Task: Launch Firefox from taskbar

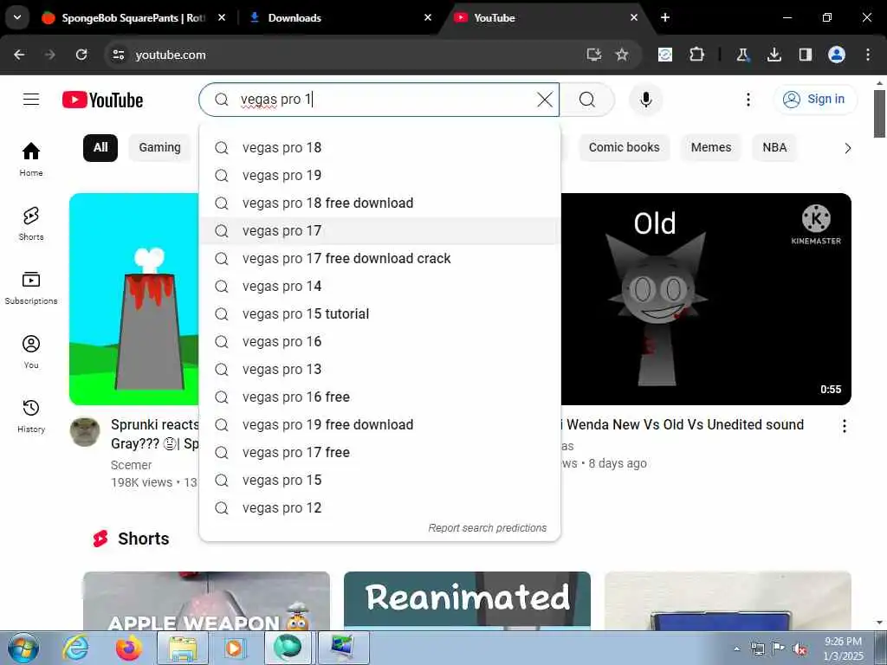Action: 129,648
